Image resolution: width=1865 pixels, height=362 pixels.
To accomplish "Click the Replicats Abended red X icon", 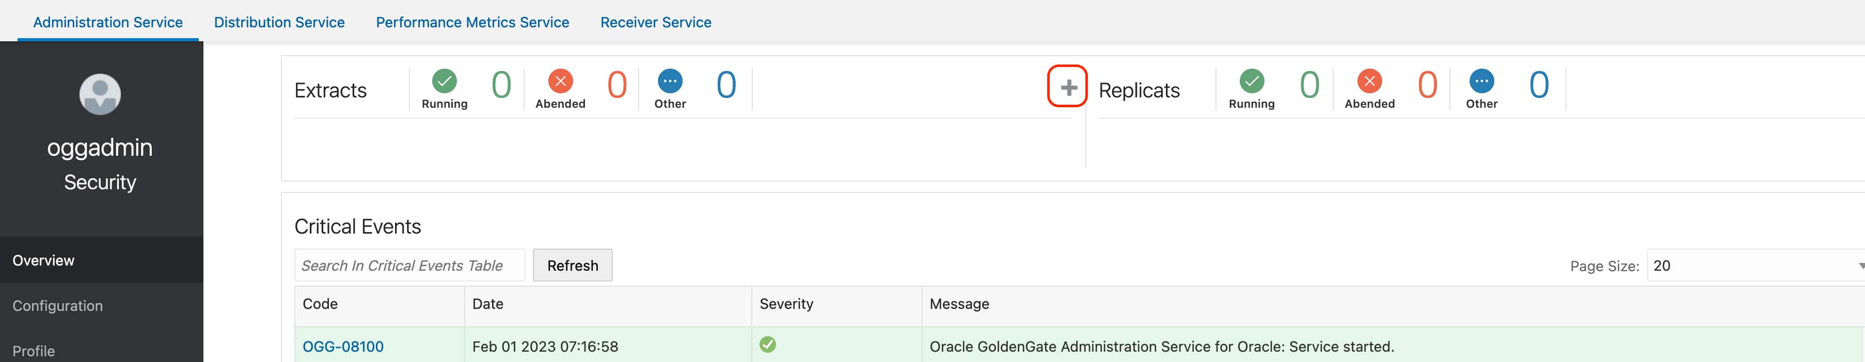I will [1369, 81].
